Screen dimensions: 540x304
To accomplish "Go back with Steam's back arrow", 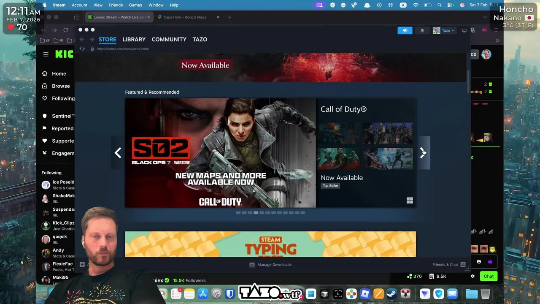I will (x=82, y=39).
